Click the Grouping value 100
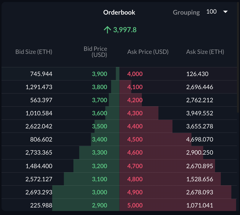 coord(211,12)
